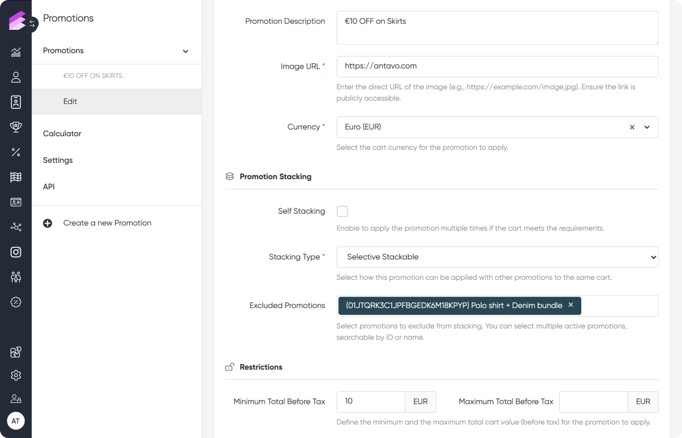Click the AT user avatar
Image resolution: width=682 pixels, height=438 pixels.
pos(16,421)
